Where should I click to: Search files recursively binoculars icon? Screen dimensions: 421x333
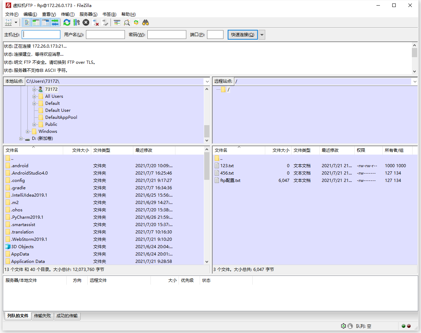[x=146, y=22]
